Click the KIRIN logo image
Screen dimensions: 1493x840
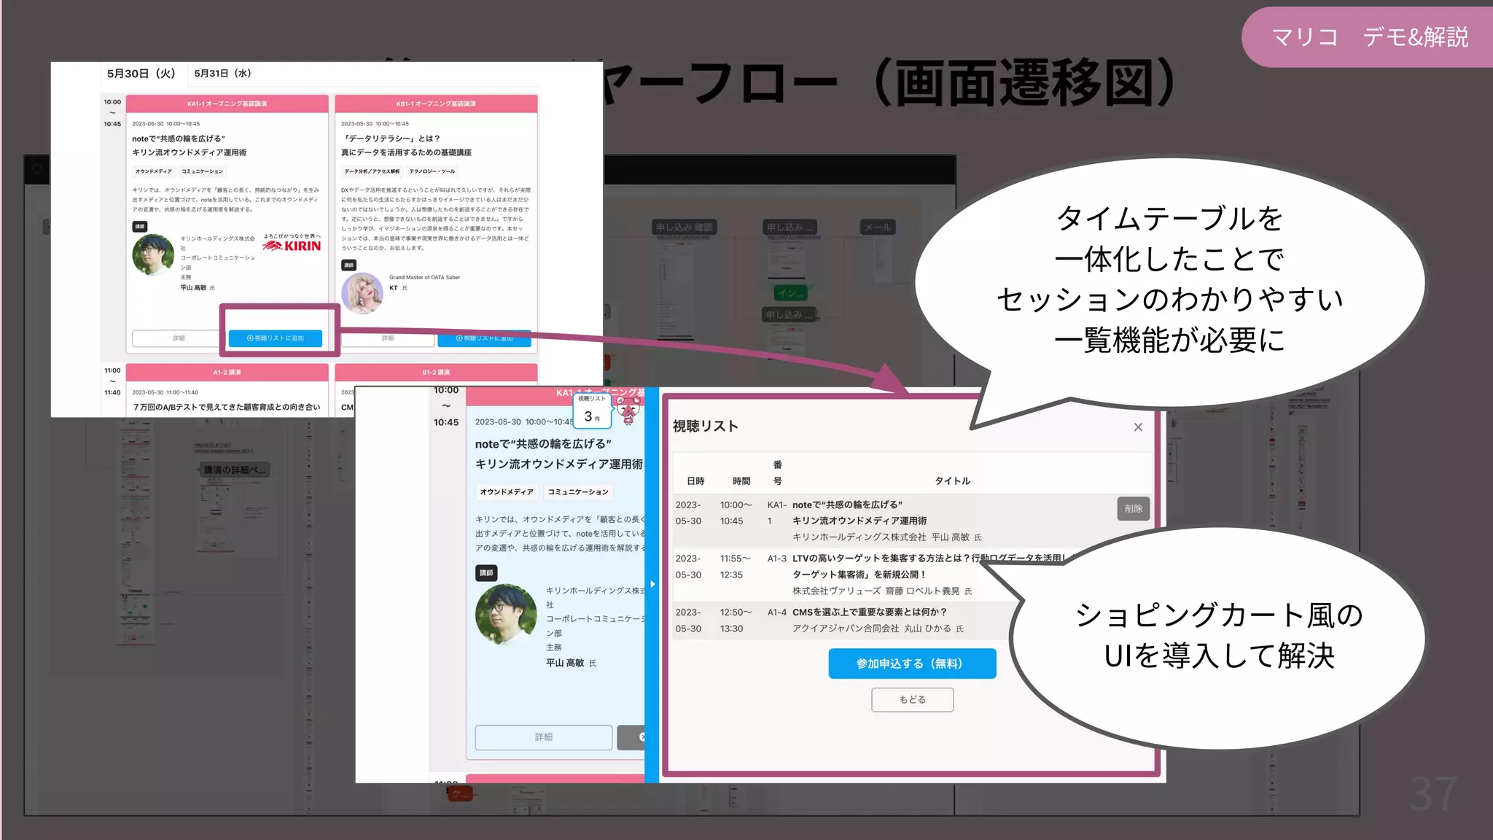click(x=293, y=245)
